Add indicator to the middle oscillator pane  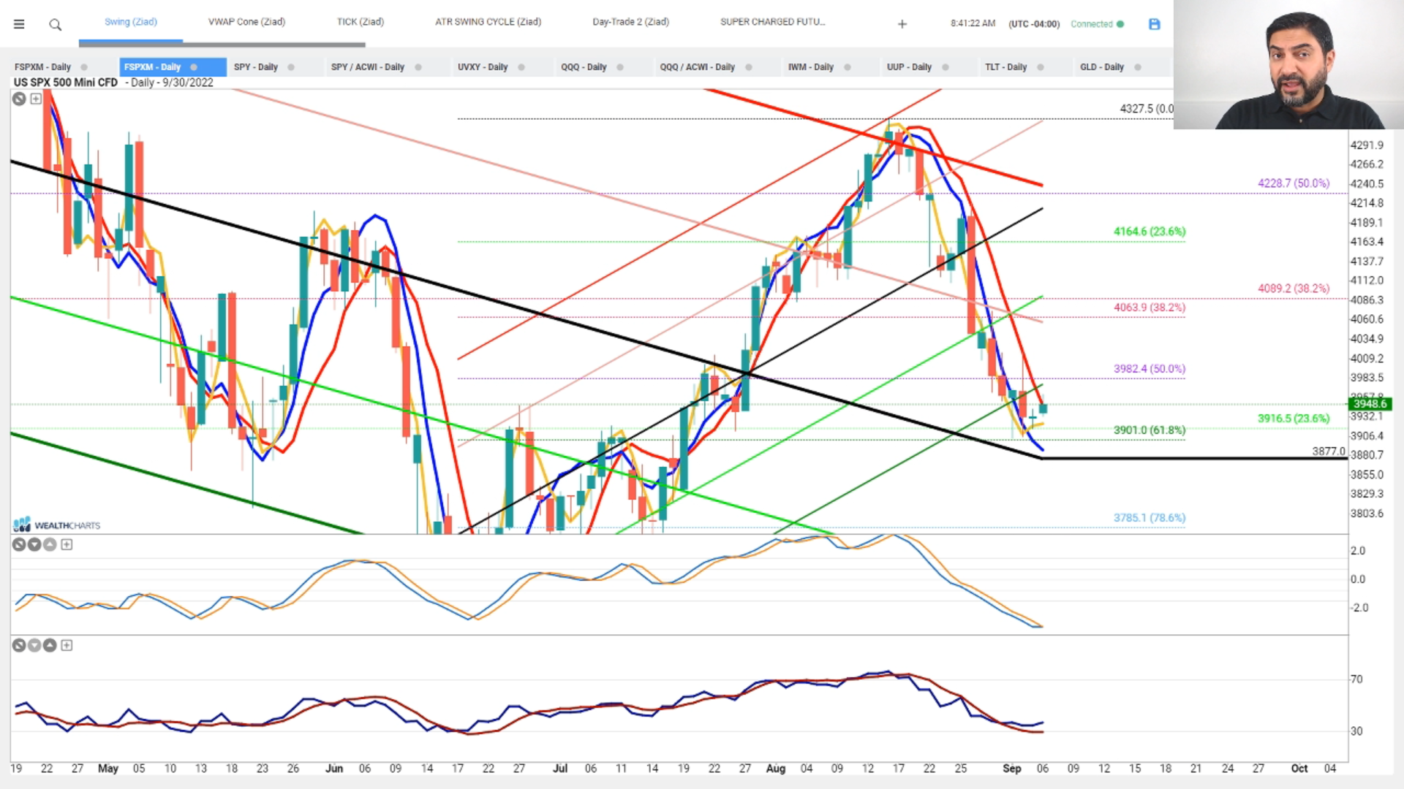click(x=67, y=544)
